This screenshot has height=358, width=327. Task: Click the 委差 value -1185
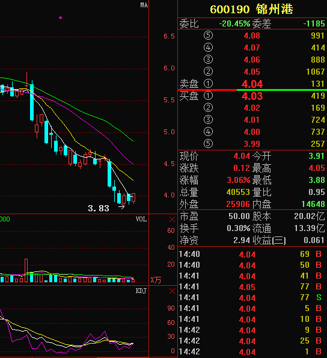pos(314,23)
